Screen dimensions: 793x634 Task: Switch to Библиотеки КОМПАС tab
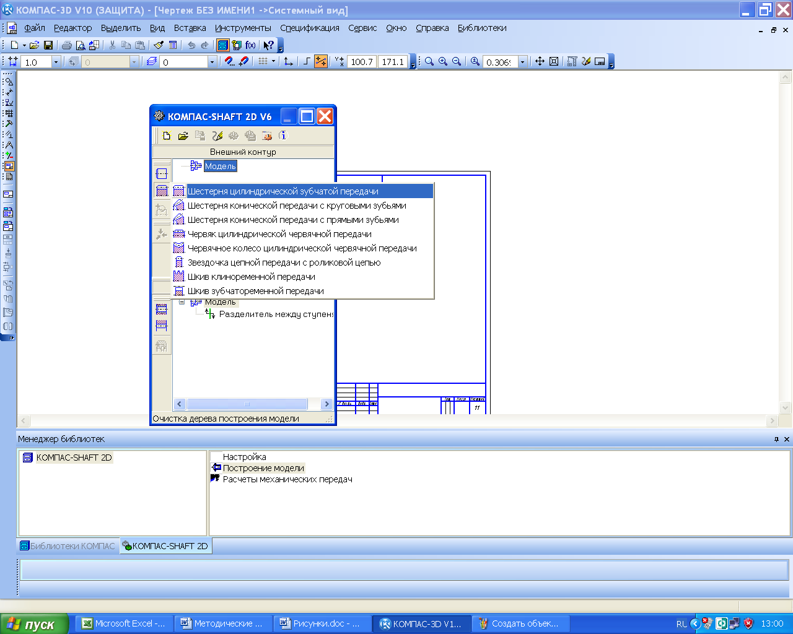(x=68, y=546)
